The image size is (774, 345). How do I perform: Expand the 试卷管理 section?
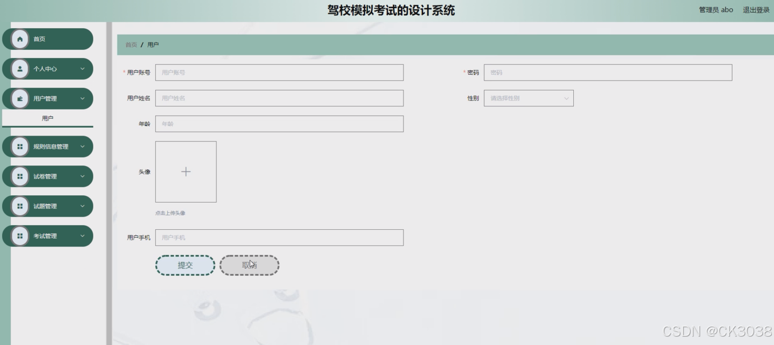tap(81, 176)
